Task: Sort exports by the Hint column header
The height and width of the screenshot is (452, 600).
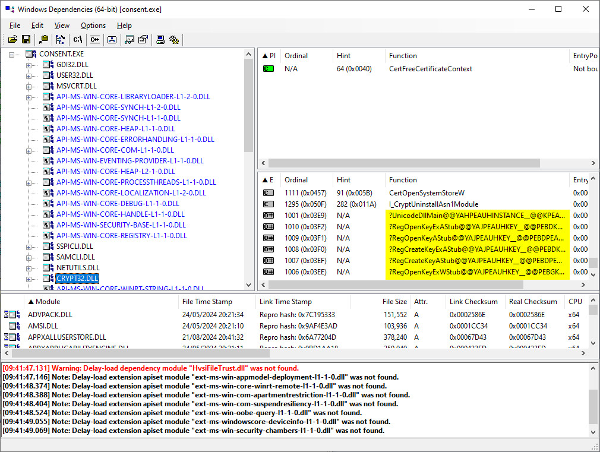Action: pos(359,180)
